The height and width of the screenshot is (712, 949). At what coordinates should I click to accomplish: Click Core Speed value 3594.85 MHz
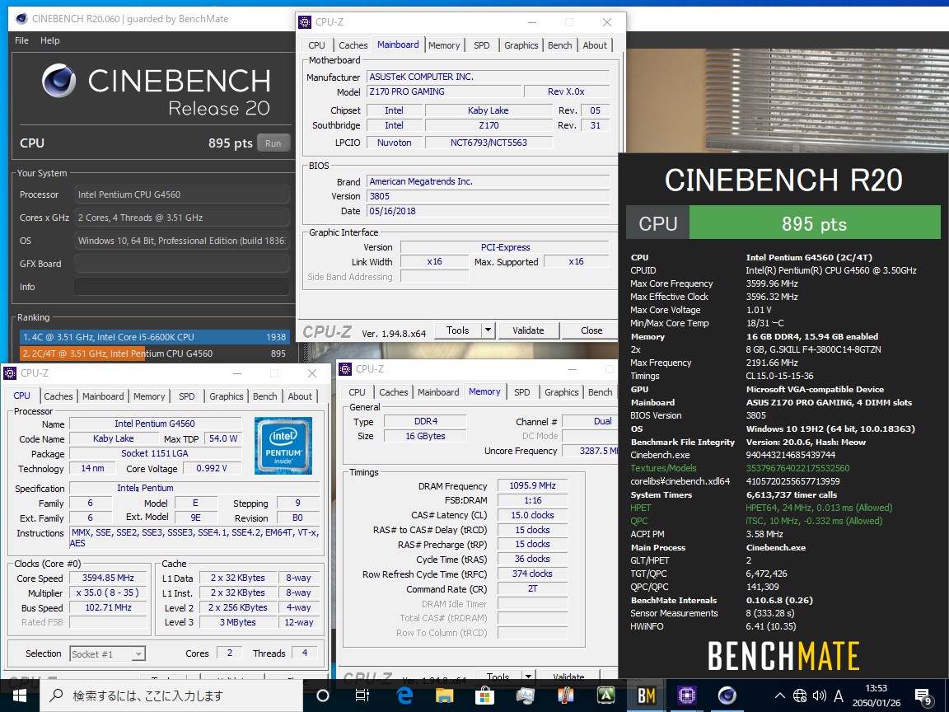tap(109, 578)
